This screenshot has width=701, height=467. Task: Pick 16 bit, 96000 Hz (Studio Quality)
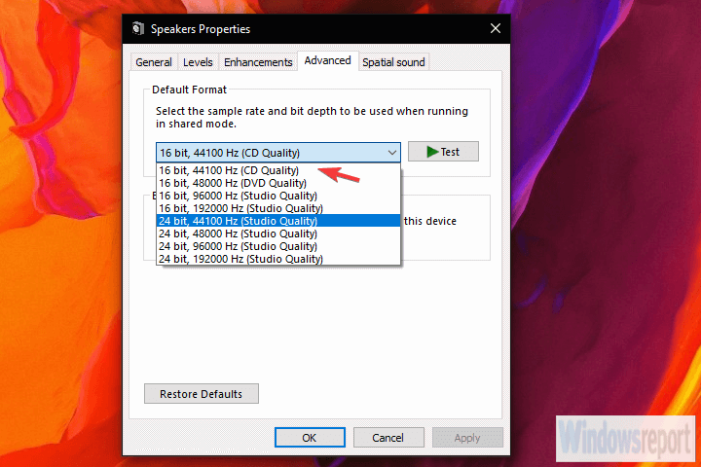(278, 196)
